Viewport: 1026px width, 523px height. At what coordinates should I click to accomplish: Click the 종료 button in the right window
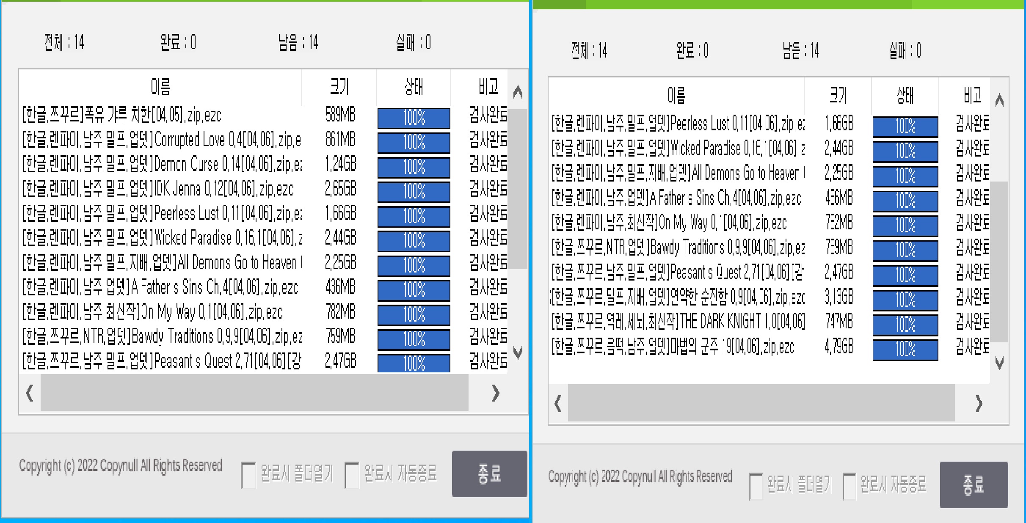[x=974, y=484]
